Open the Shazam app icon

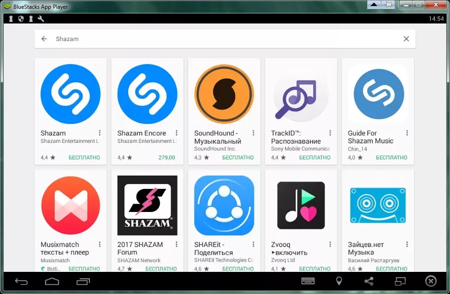coord(70,94)
